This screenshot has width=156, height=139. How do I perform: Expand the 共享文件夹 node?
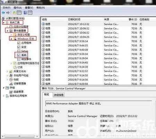pos(7,71)
